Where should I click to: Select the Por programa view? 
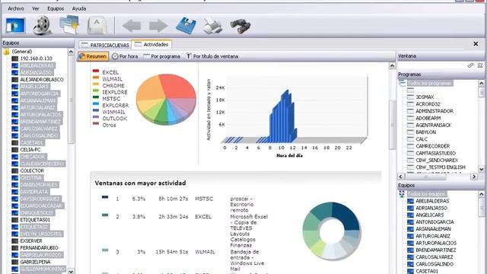click(x=162, y=56)
